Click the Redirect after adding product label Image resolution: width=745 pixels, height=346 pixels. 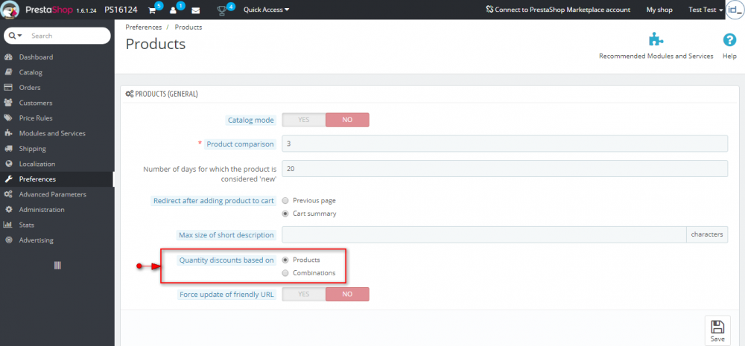[x=213, y=201]
